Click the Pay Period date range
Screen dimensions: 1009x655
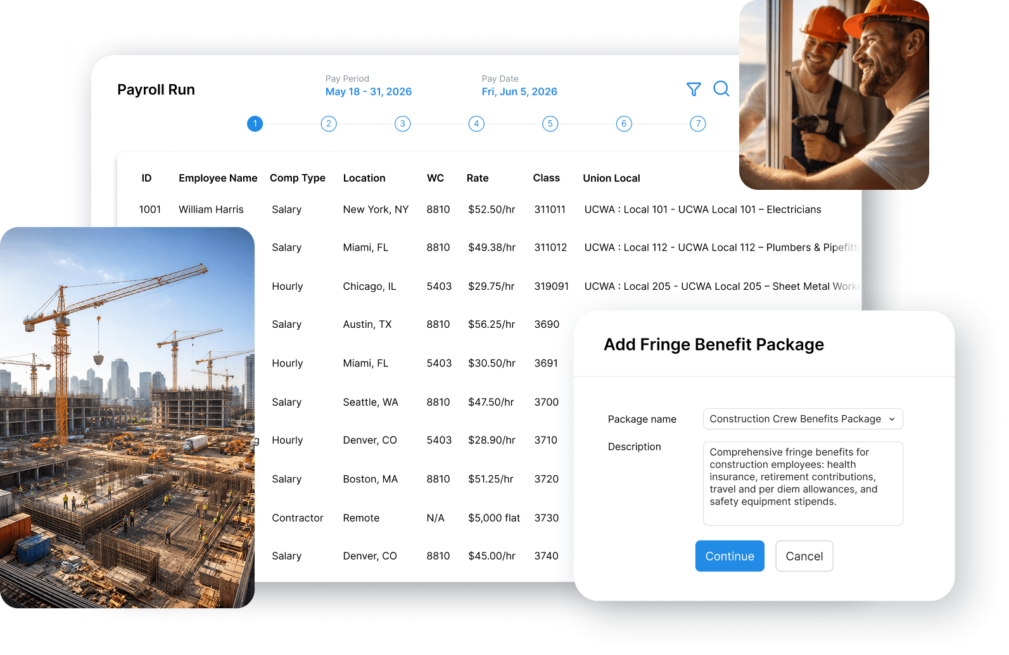(369, 92)
